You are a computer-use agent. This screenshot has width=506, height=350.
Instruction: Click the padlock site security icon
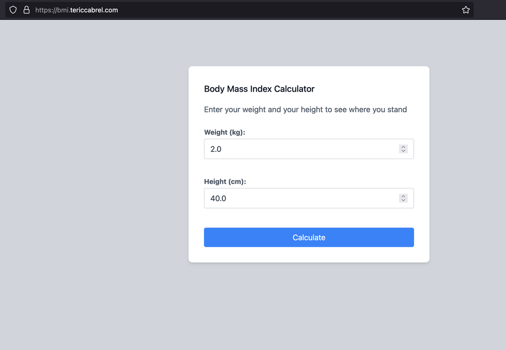(x=26, y=10)
